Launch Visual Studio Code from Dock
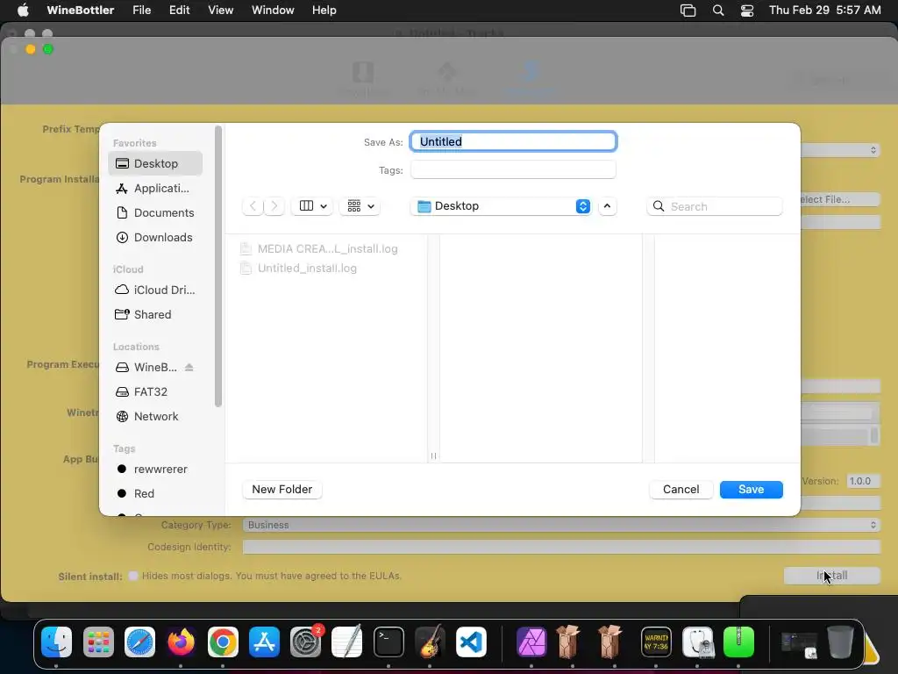 tap(471, 642)
